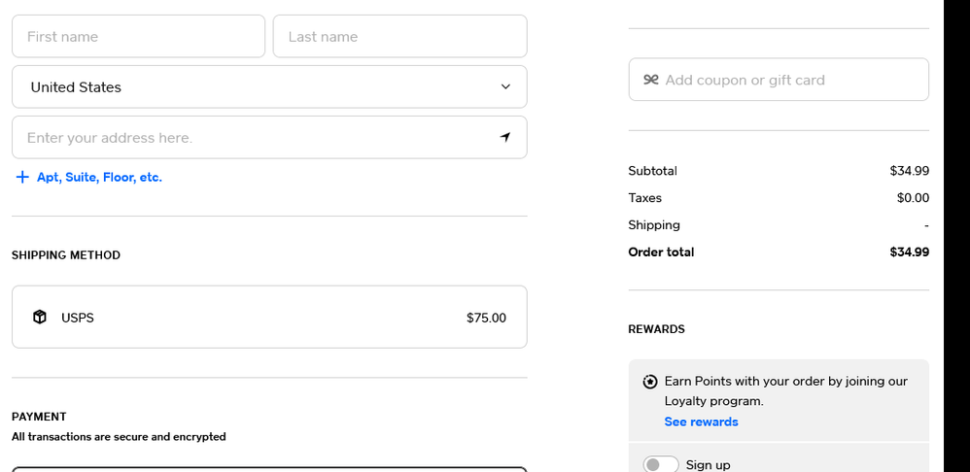
Task: Click the plus icon beside Apt, Suite, Floor
Action: tap(22, 177)
